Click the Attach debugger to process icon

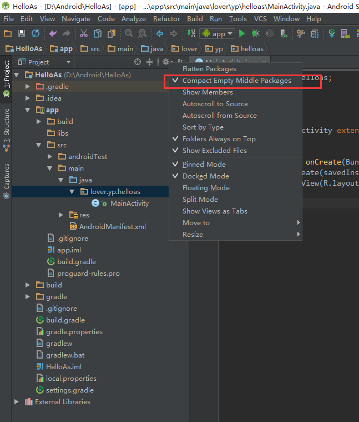tap(284, 34)
